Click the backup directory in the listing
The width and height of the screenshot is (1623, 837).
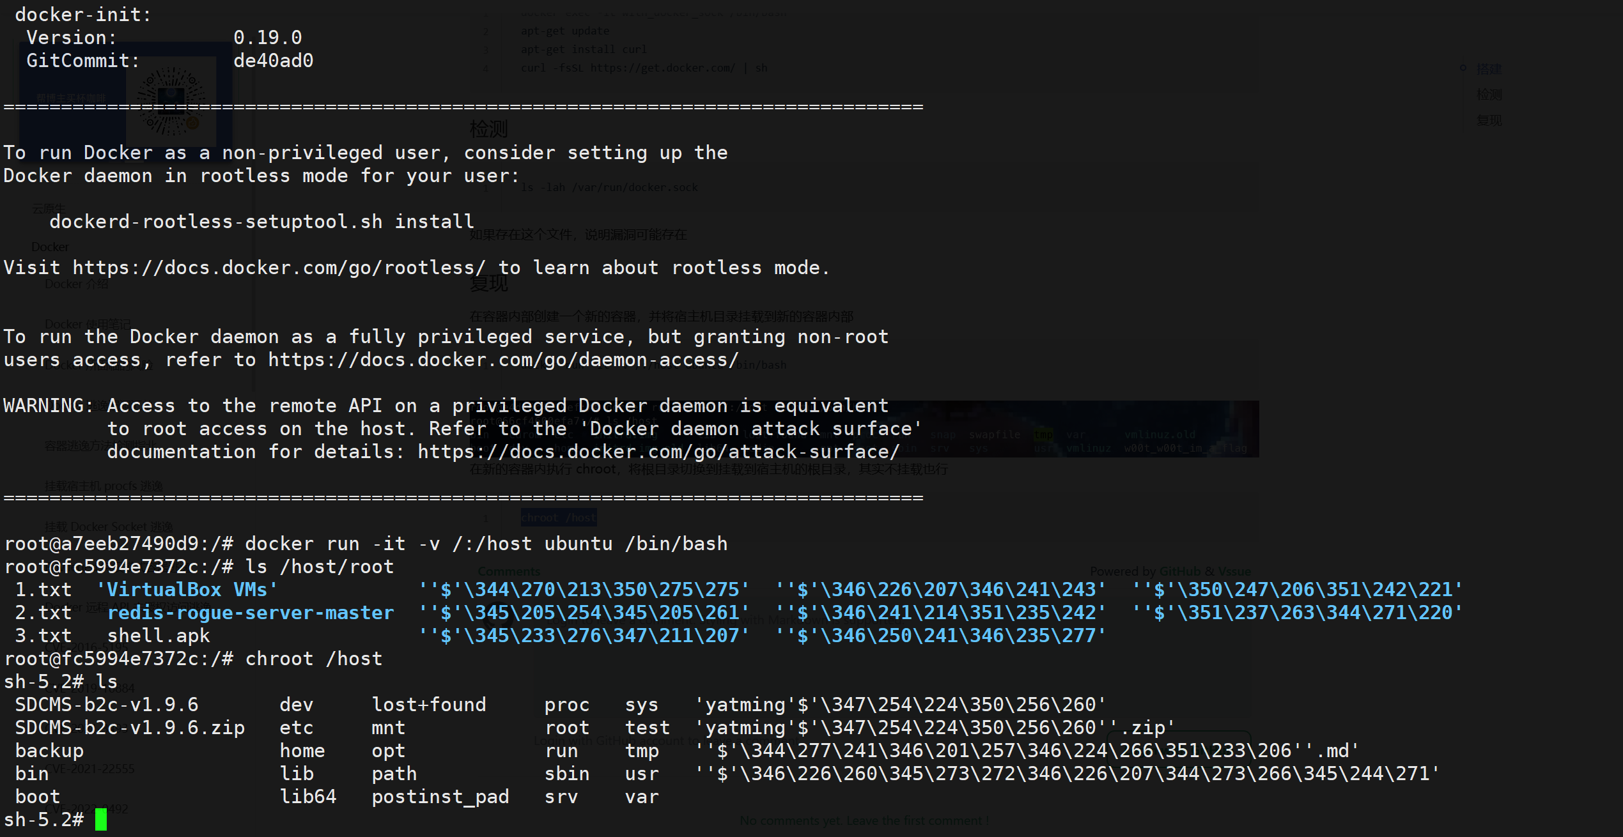coord(49,751)
